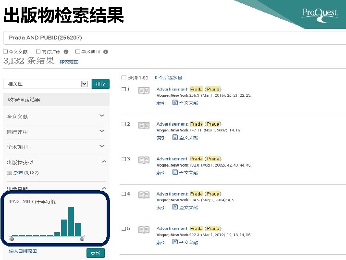Click the open-book magazine icon of result 1
This screenshot has width=346, height=260.
144,91
